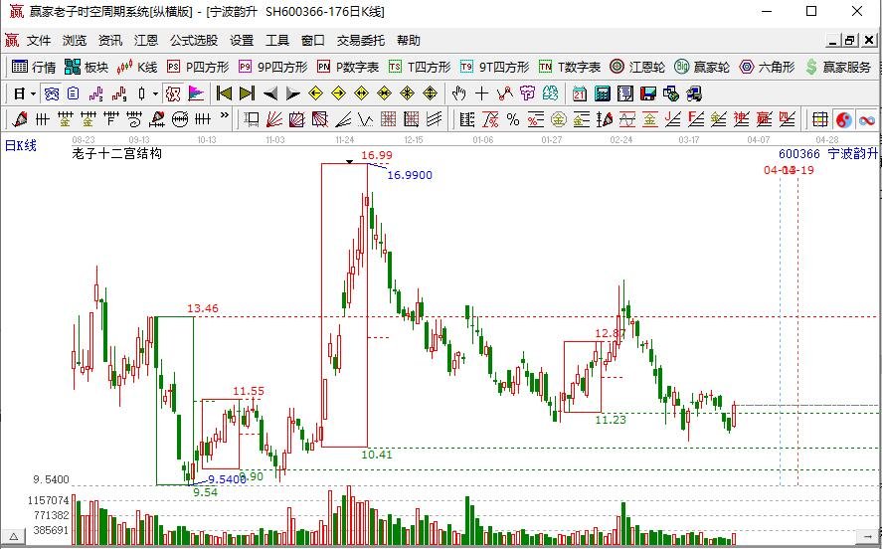Step backward with black left arrow

270,93
